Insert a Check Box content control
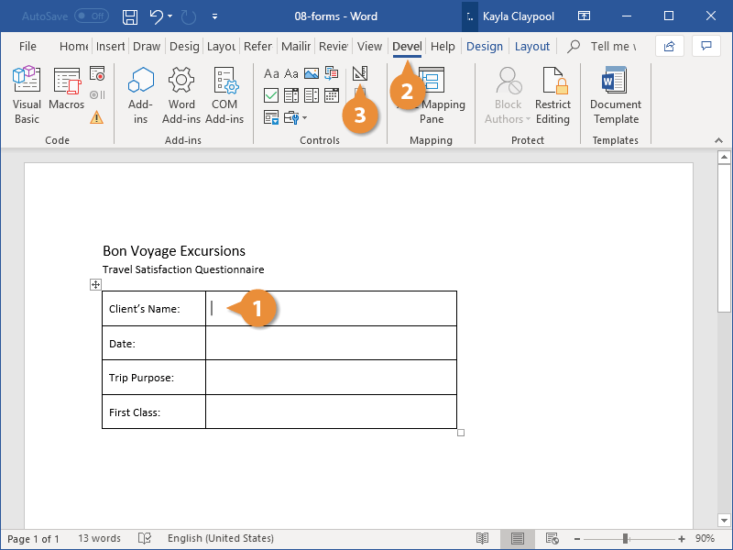The image size is (733, 550). click(271, 94)
